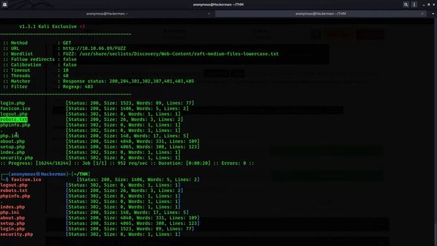
Task: Open the tab list dropdown arrow
Action: [433, 14]
